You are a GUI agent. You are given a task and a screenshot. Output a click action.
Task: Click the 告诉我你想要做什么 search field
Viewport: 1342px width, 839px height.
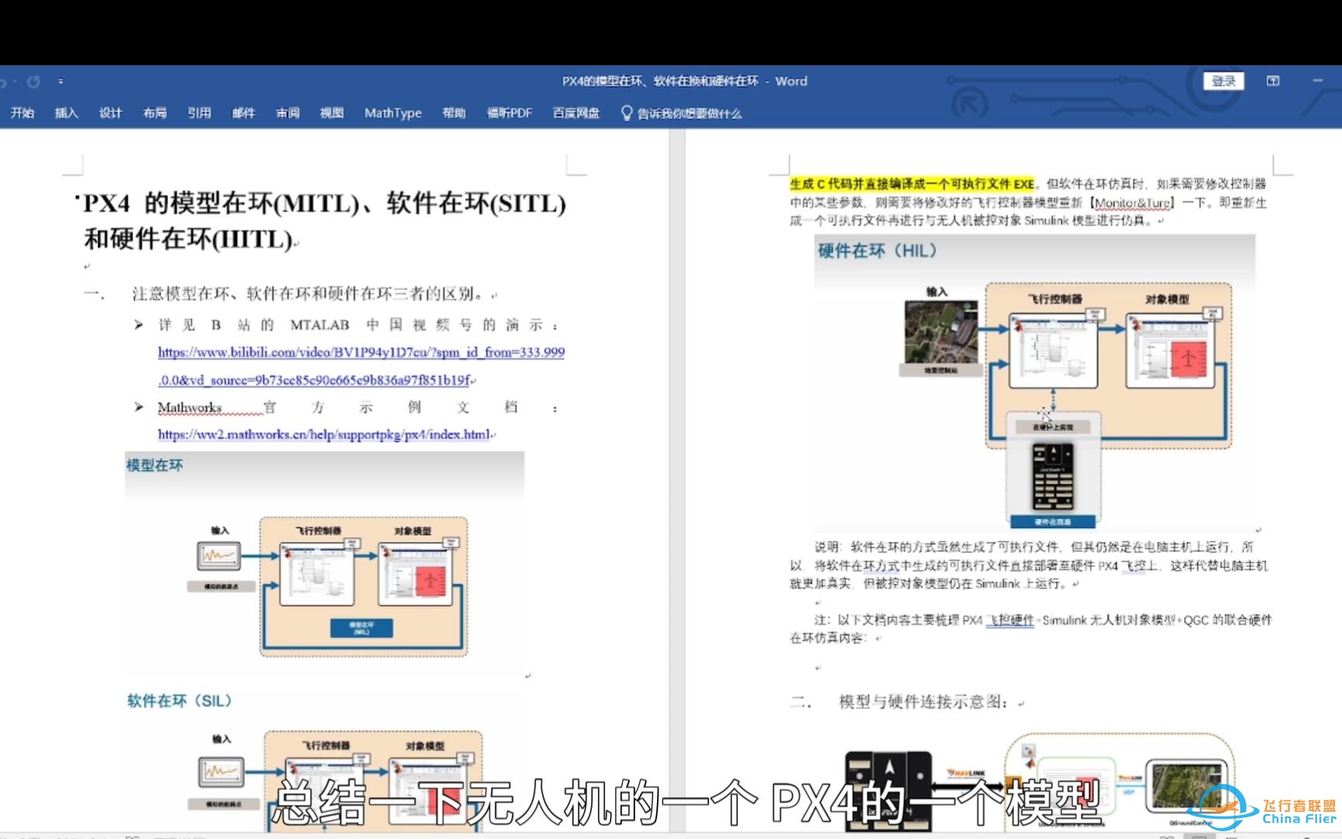coord(690,113)
